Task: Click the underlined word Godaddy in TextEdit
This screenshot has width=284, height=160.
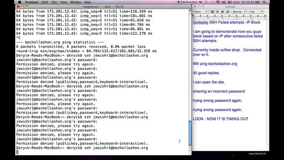Action: (x=201, y=22)
